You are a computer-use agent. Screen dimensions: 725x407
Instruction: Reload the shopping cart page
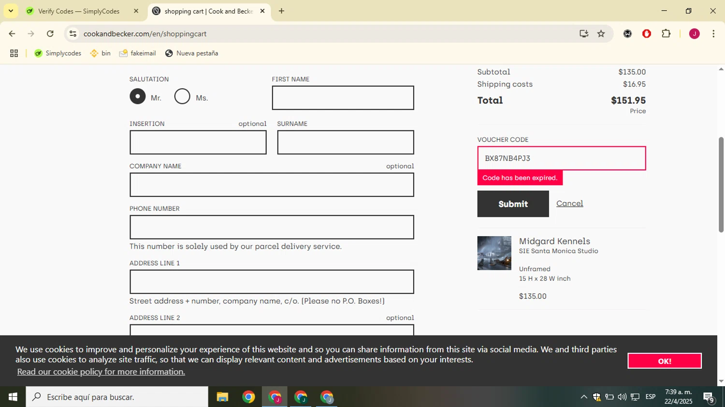click(x=50, y=34)
